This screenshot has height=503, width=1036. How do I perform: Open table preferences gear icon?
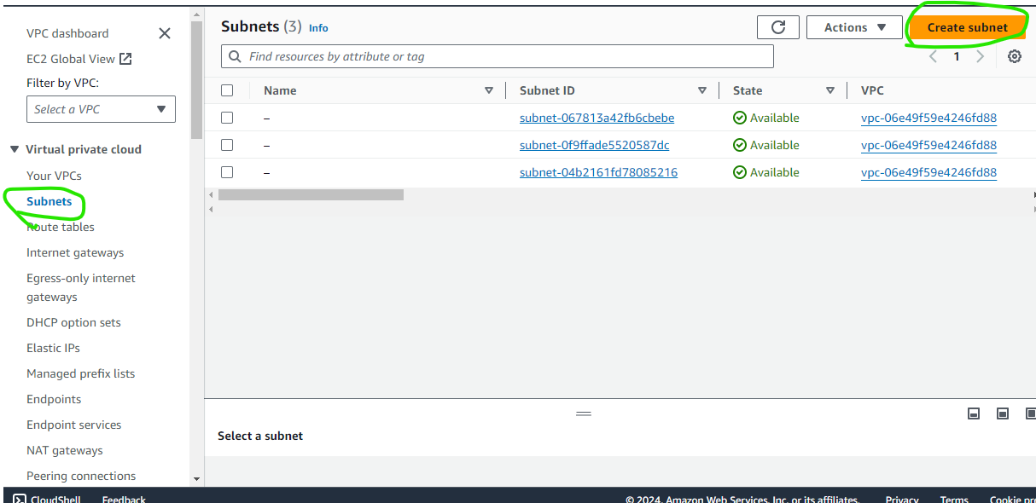[x=1015, y=56]
